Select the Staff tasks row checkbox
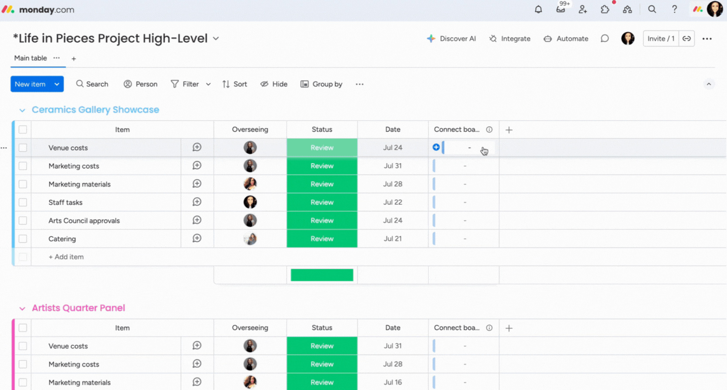Viewport: 727px width, 390px height. click(x=23, y=202)
